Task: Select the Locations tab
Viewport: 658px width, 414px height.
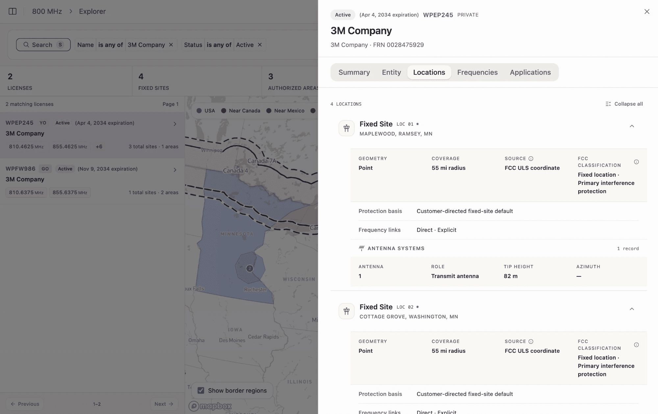Action: click(x=429, y=72)
